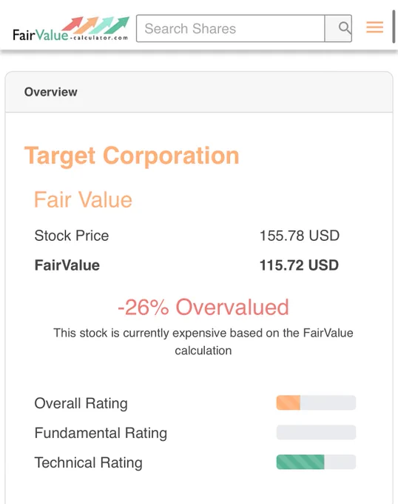Click the -26% Overvalued text
Image resolution: width=398 pixels, height=504 pixels.
[x=203, y=307]
